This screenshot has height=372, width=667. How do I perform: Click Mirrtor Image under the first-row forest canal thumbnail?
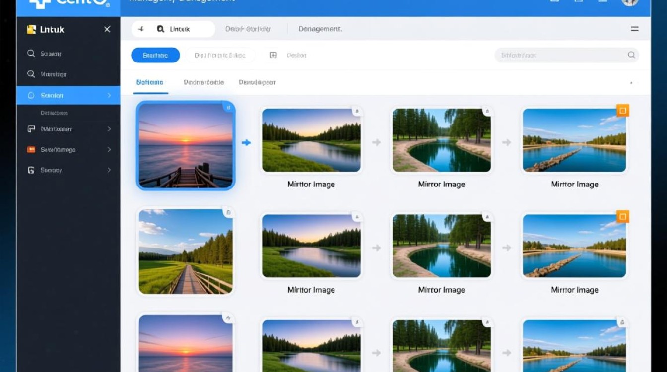[x=442, y=184]
